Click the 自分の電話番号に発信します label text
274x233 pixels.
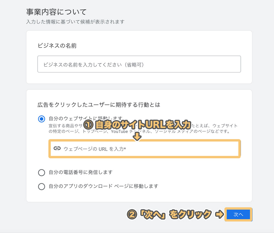(x=81, y=172)
